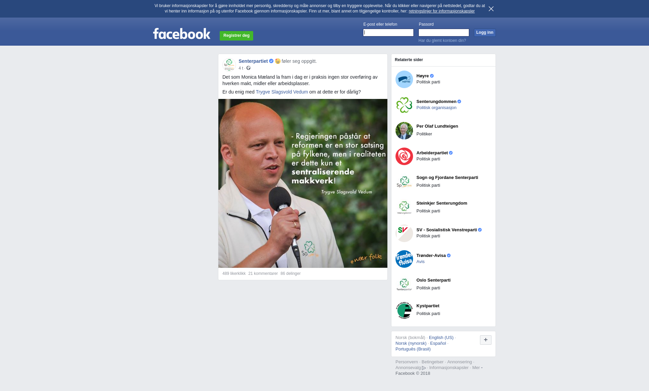This screenshot has width=649, height=391.
Task: Open the post photo of Vedum
Action: pos(303,183)
